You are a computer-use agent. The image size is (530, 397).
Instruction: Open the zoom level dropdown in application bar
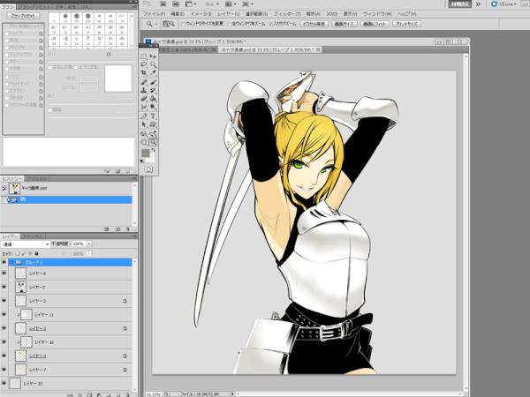click(212, 4)
